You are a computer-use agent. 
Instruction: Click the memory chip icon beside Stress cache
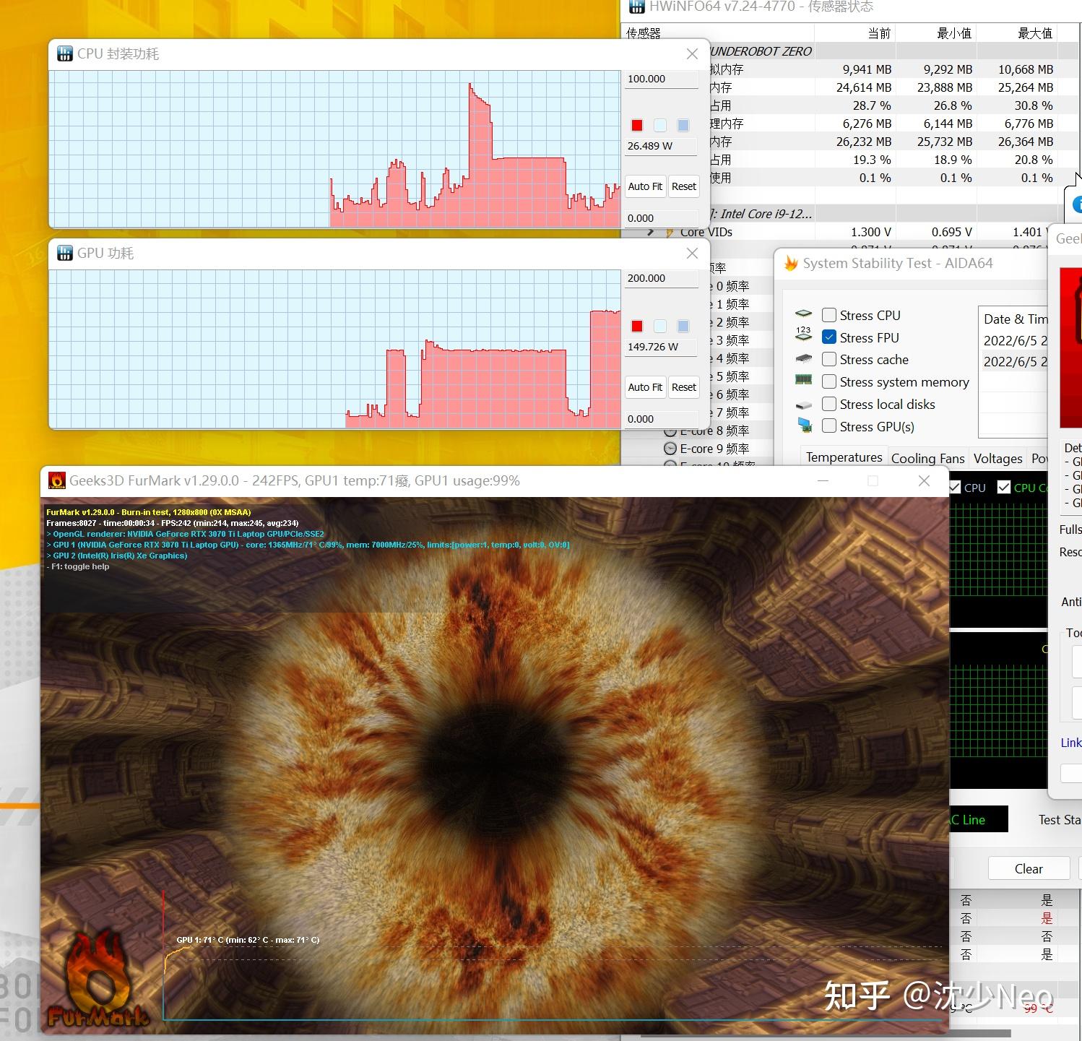pyautogui.click(x=804, y=358)
